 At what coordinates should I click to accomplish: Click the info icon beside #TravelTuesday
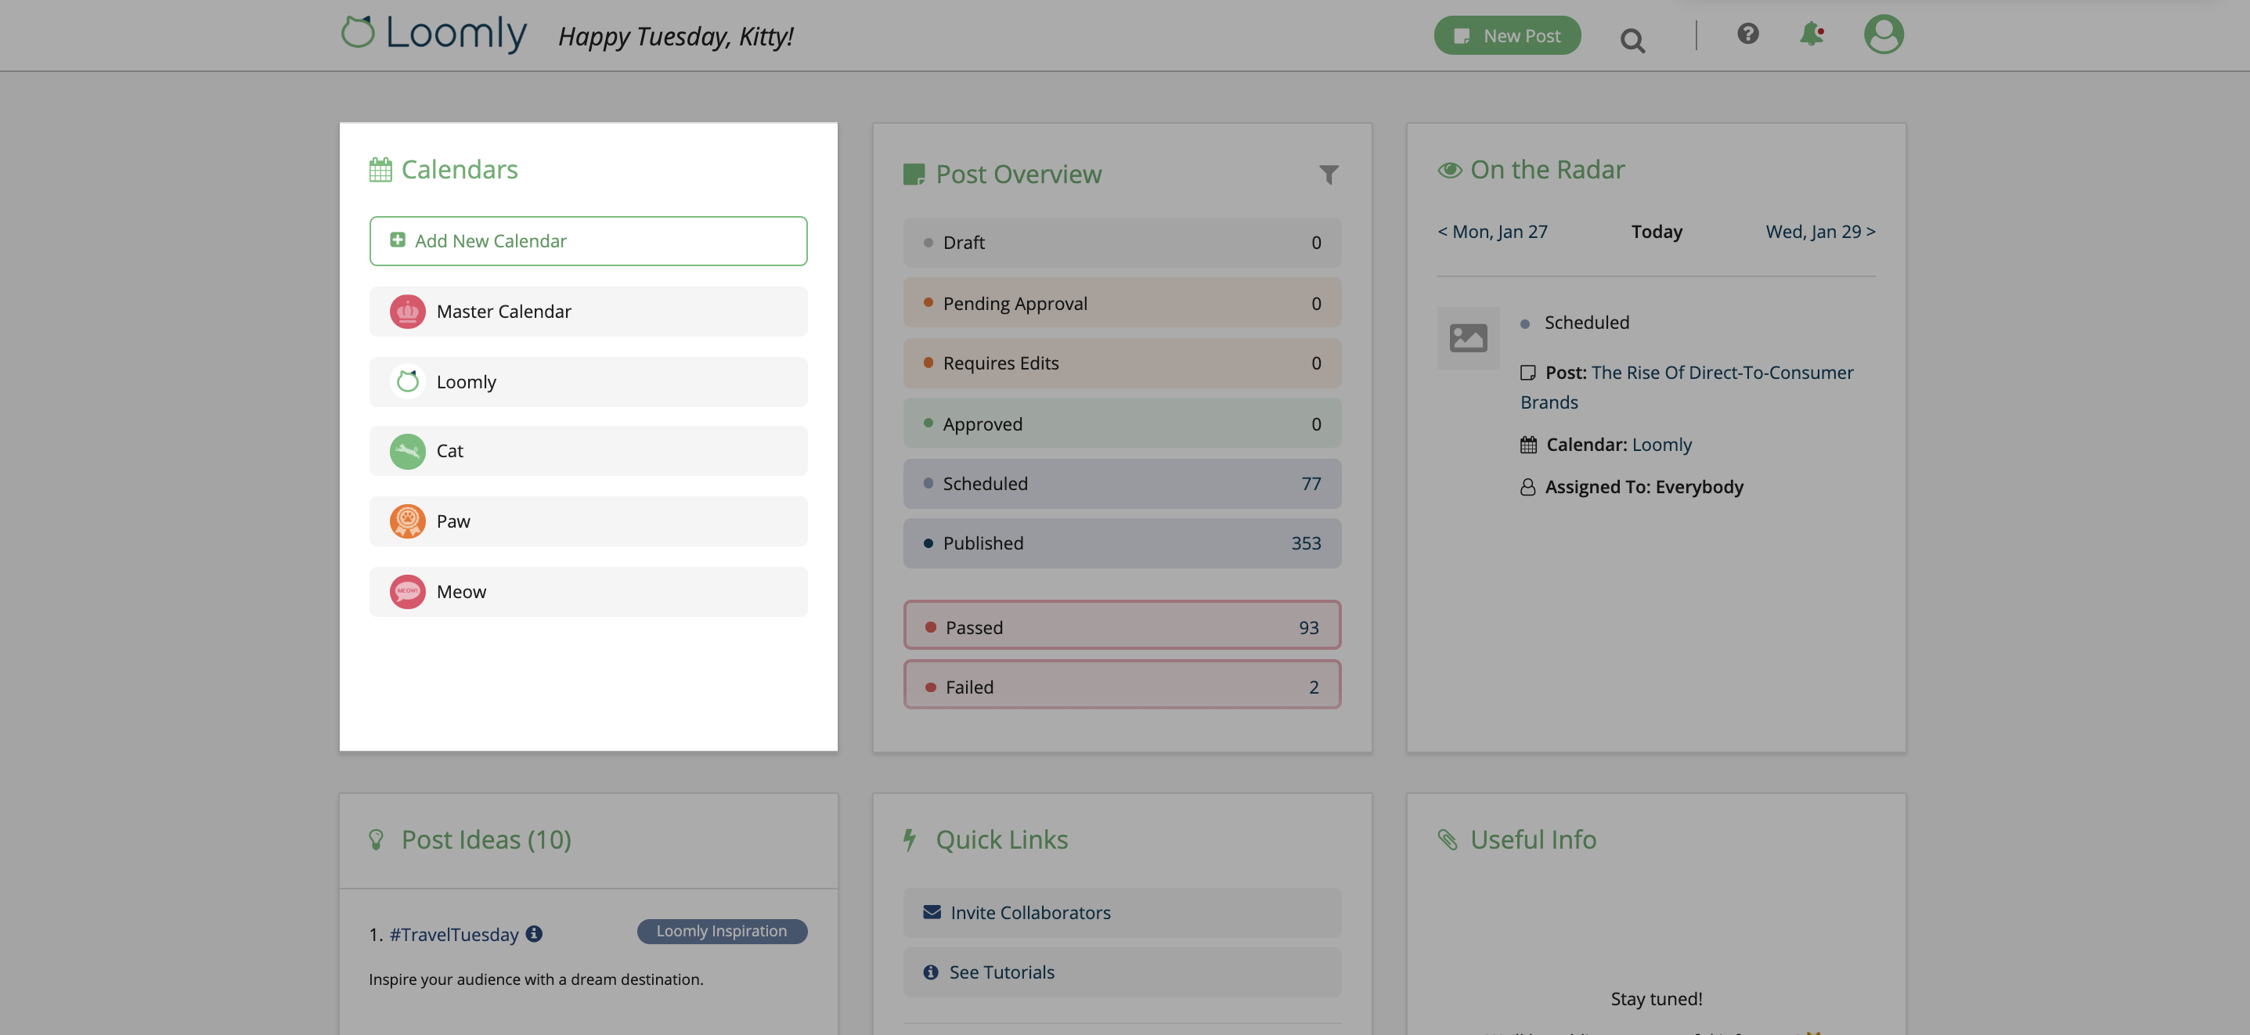click(x=534, y=934)
